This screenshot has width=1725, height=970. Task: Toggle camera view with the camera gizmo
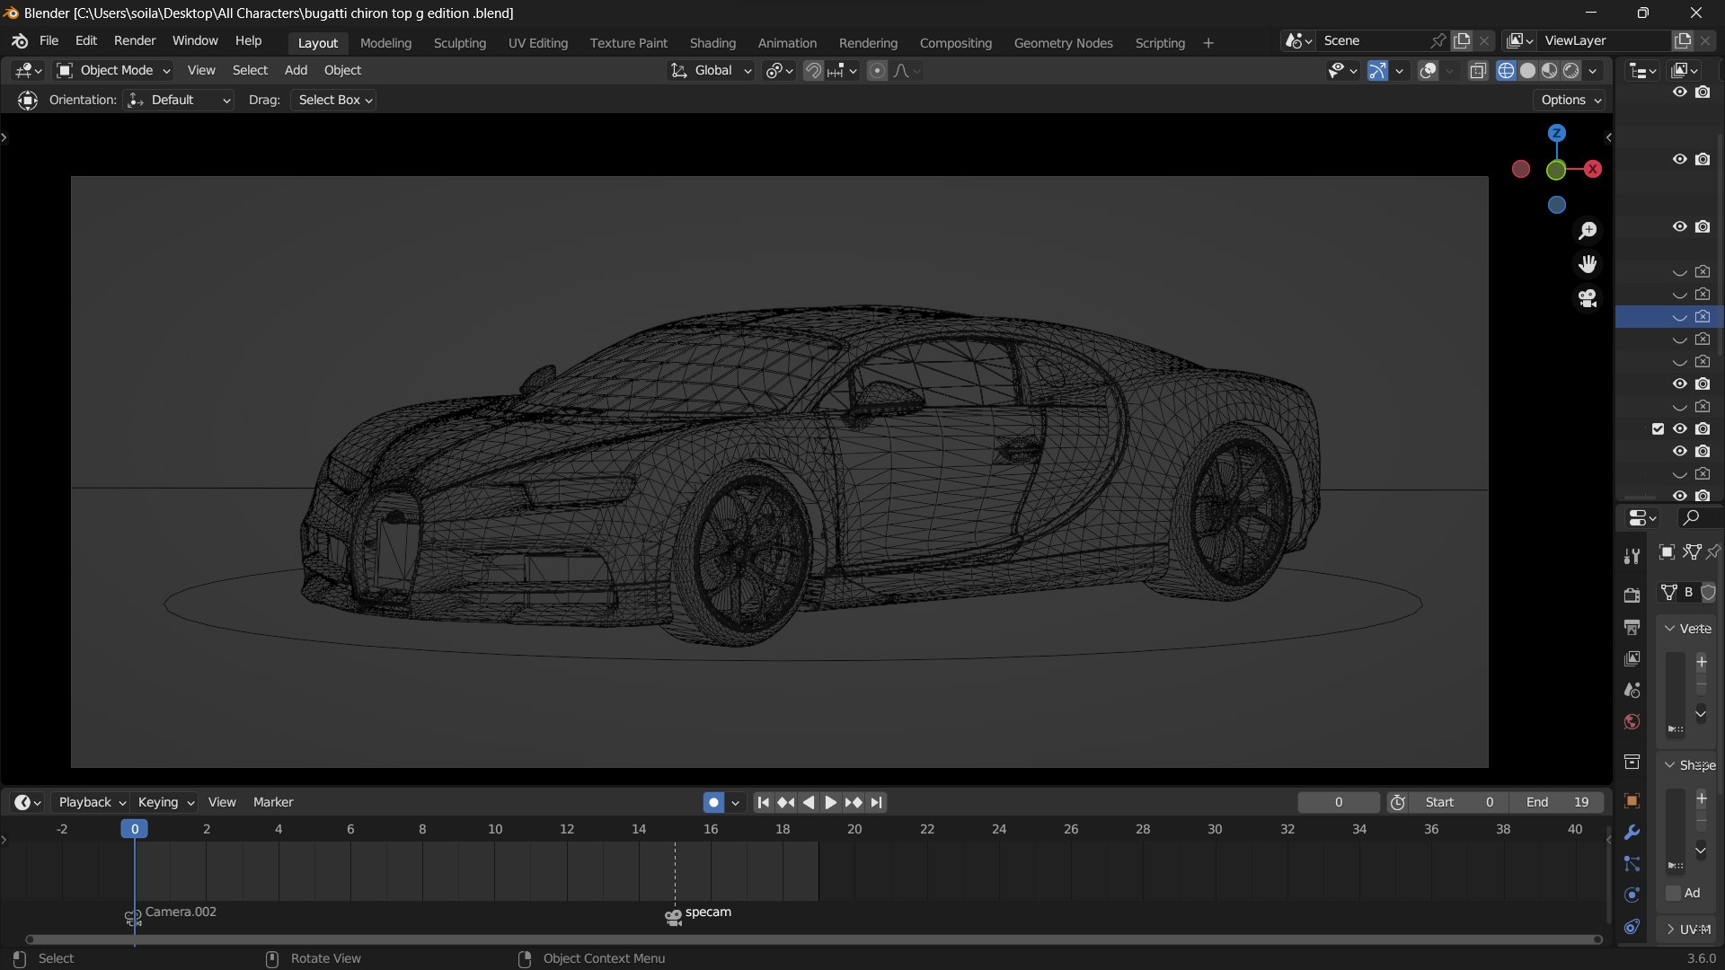1588,298
